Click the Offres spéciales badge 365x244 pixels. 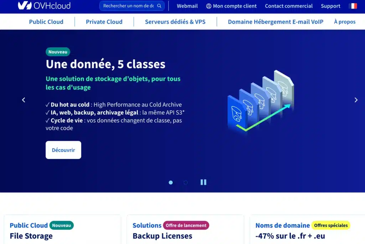(x=331, y=225)
